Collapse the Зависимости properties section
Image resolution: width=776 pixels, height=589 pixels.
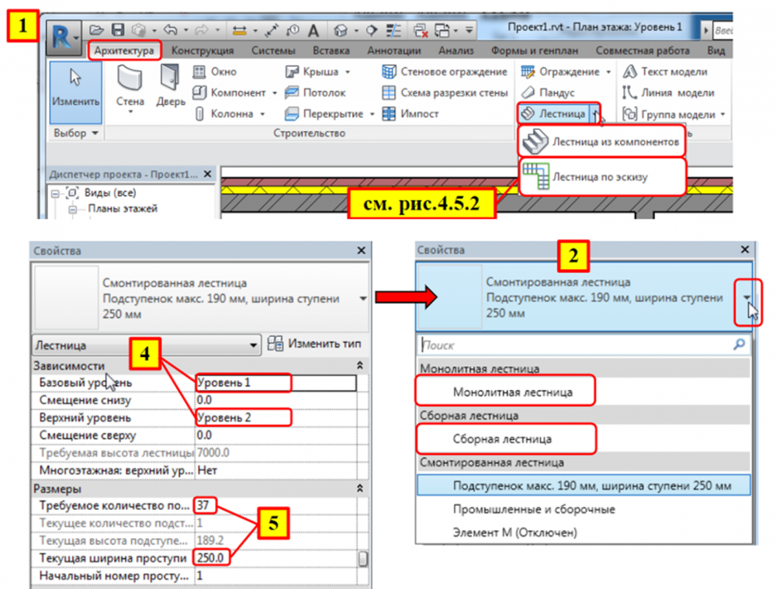359,365
